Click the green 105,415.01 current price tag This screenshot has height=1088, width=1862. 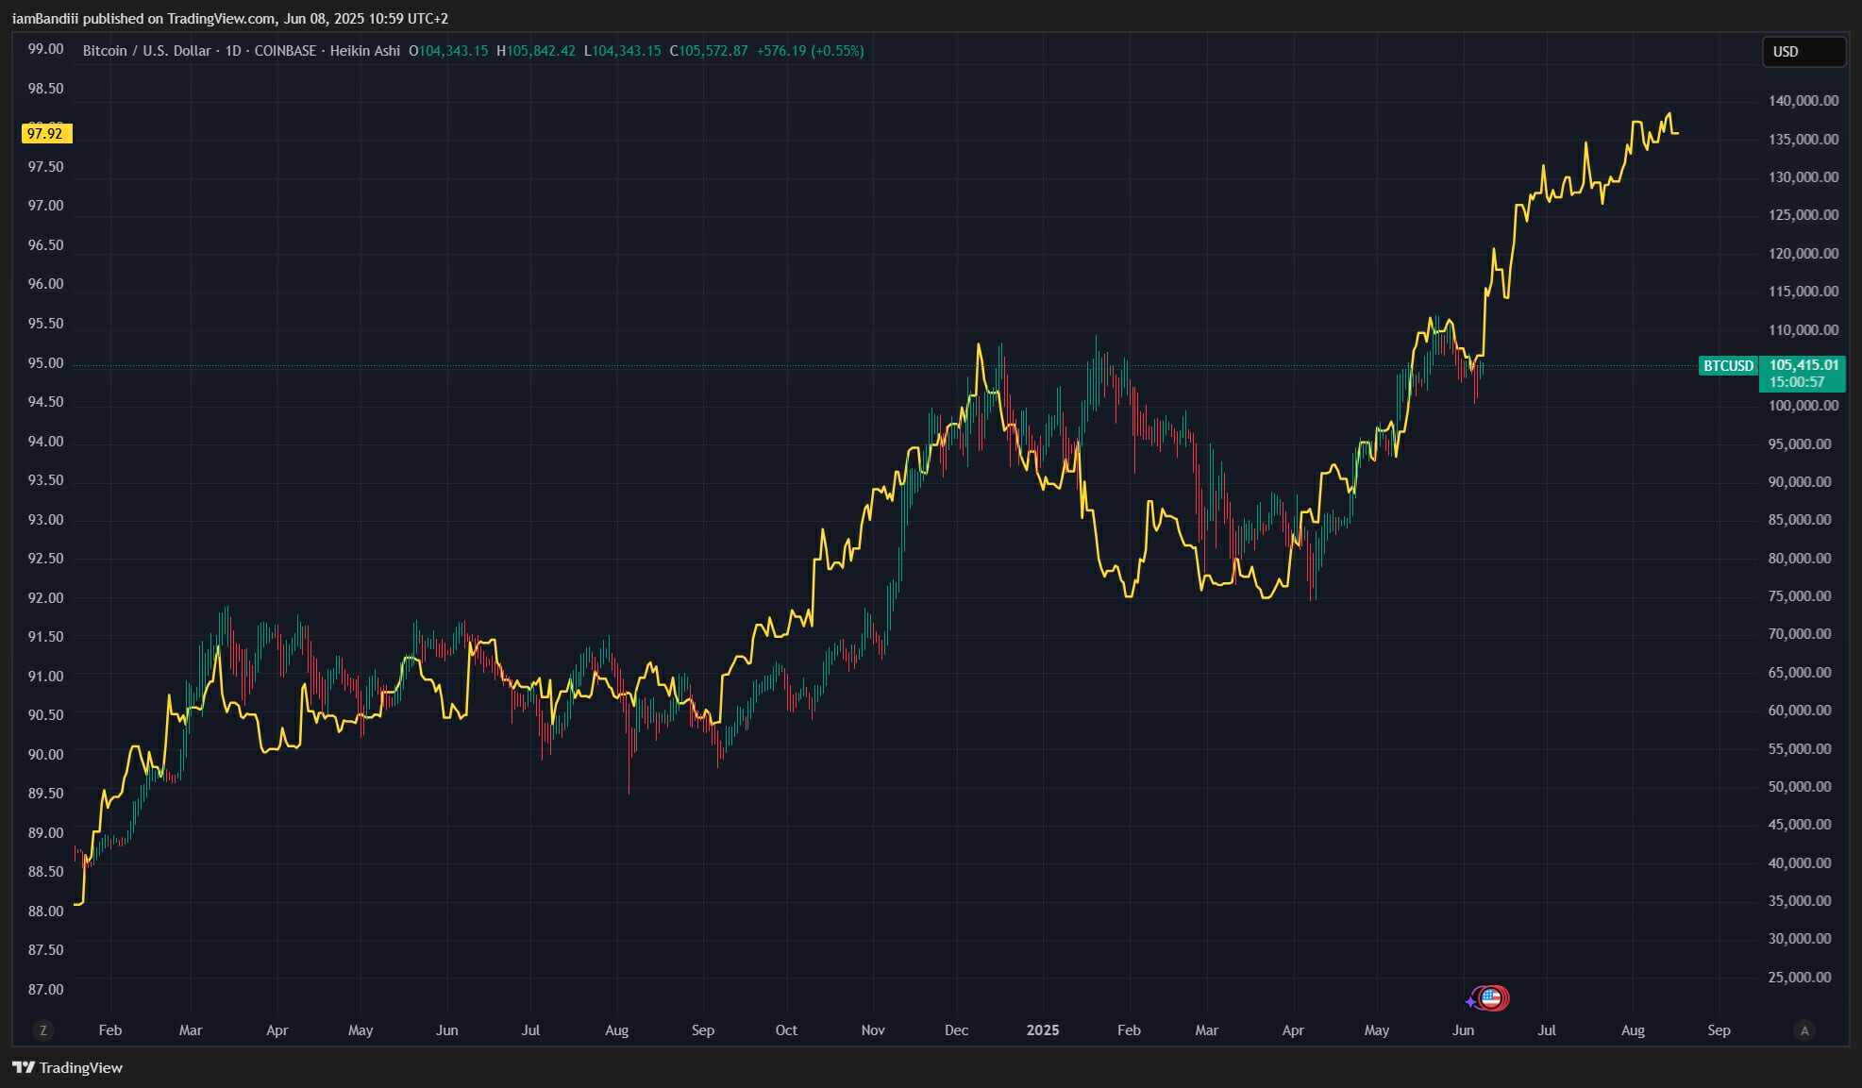point(1803,364)
